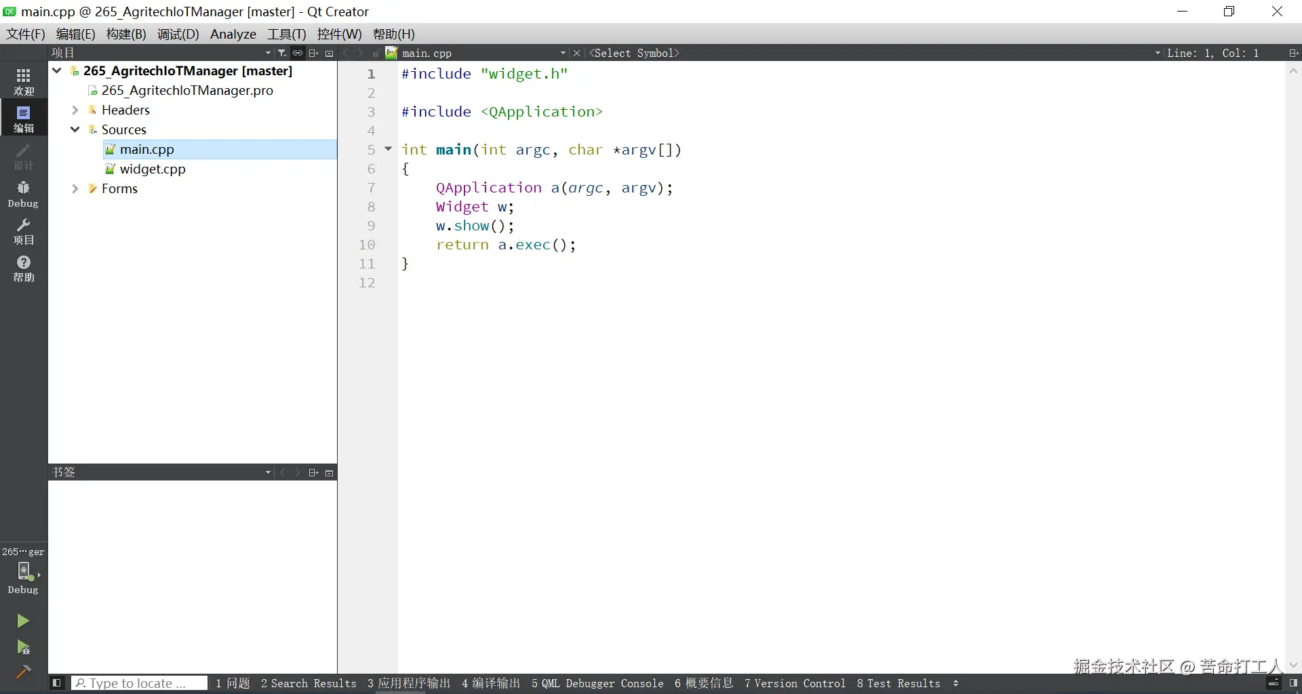This screenshot has height=694, width=1302.
Task: Open the 文件(F) menu
Action: click(x=26, y=34)
